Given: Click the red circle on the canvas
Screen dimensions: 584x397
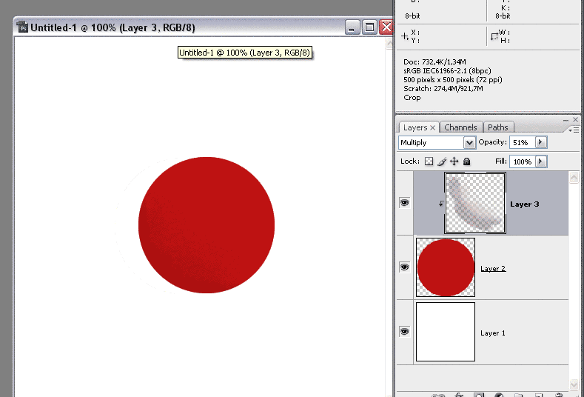Looking at the screenshot, I should click(x=207, y=224).
